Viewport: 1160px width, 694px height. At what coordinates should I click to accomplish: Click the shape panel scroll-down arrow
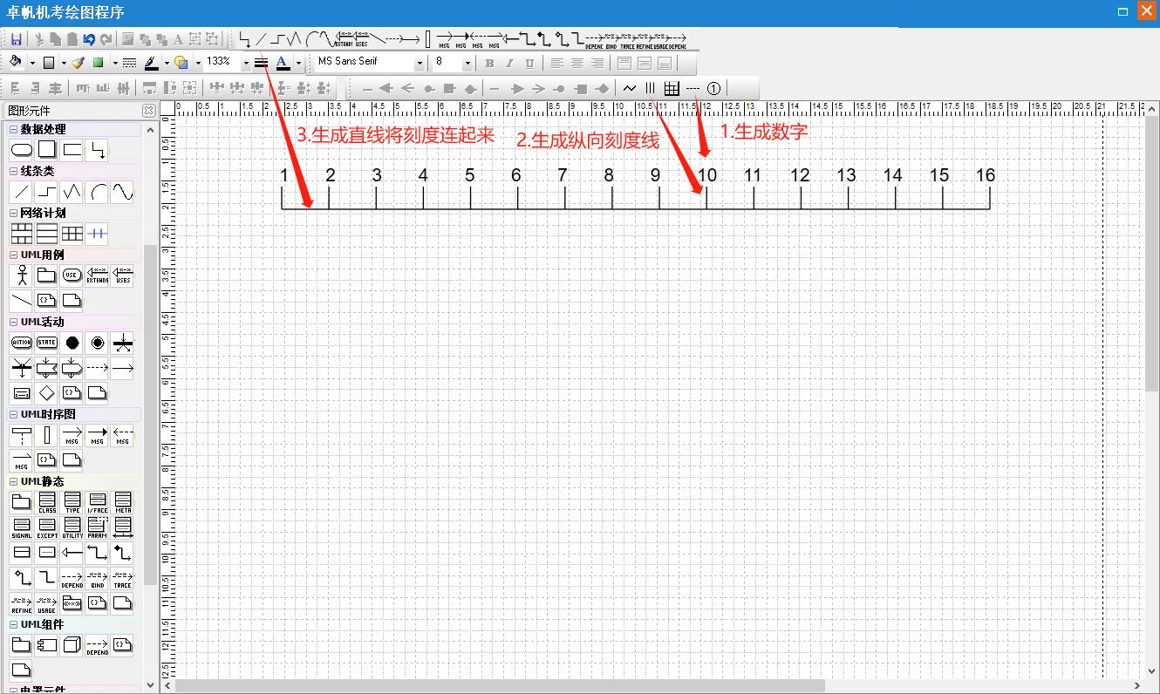coord(151,685)
